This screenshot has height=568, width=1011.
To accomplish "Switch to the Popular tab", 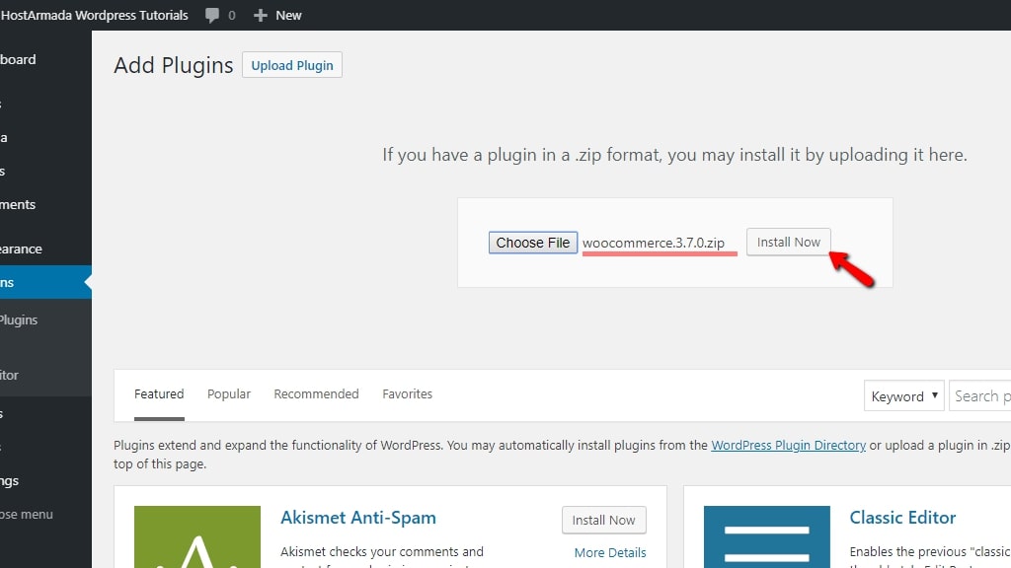I will (x=229, y=394).
